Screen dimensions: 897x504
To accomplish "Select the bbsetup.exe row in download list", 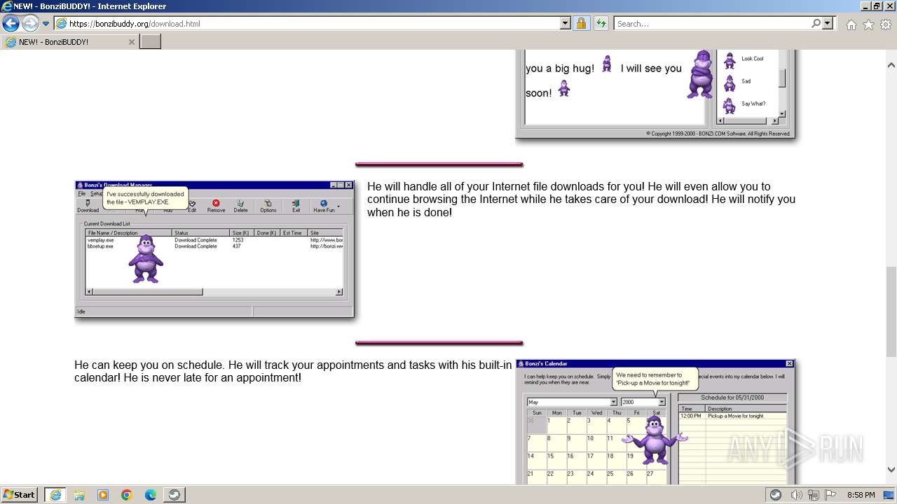I will (x=214, y=246).
